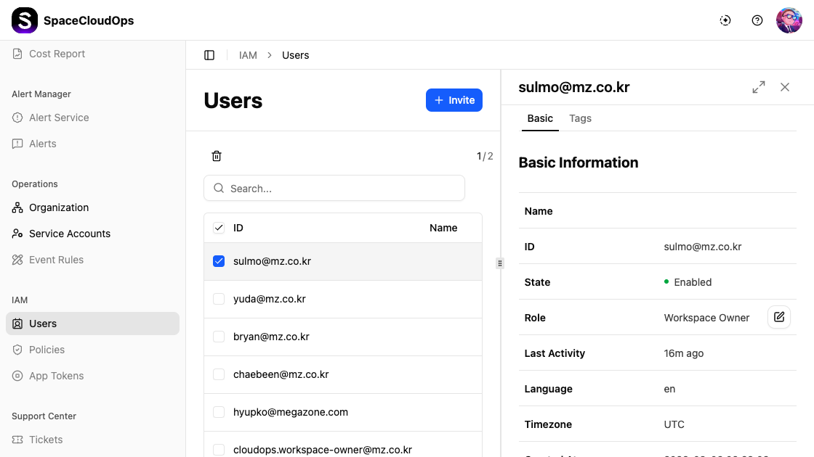
Task: Open the help question mark icon
Action: coord(757,20)
